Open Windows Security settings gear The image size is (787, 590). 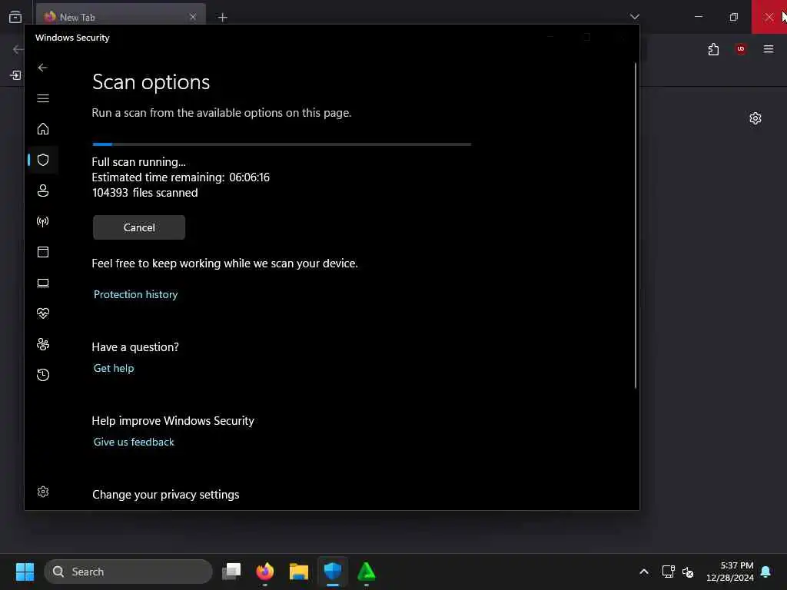[43, 492]
